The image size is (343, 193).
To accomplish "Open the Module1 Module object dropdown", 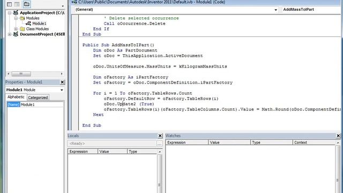I will (x=62, y=90).
